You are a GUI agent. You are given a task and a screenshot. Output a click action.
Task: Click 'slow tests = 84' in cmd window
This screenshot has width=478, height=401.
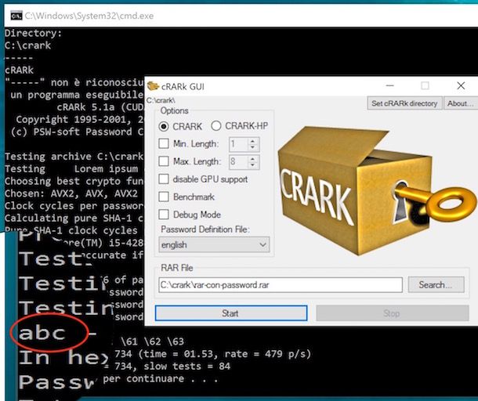pos(186,366)
